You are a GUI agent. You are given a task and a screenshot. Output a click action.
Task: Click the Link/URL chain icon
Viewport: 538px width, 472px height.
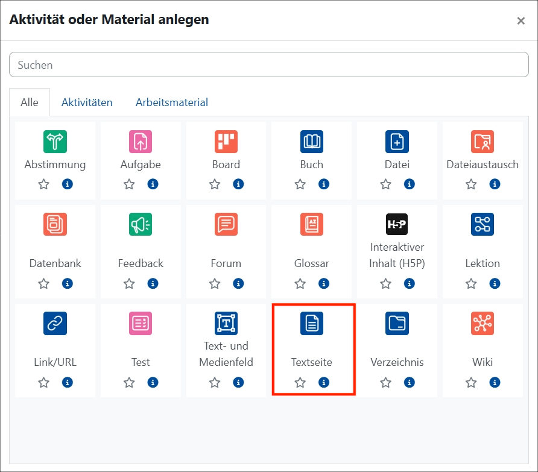[55, 323]
